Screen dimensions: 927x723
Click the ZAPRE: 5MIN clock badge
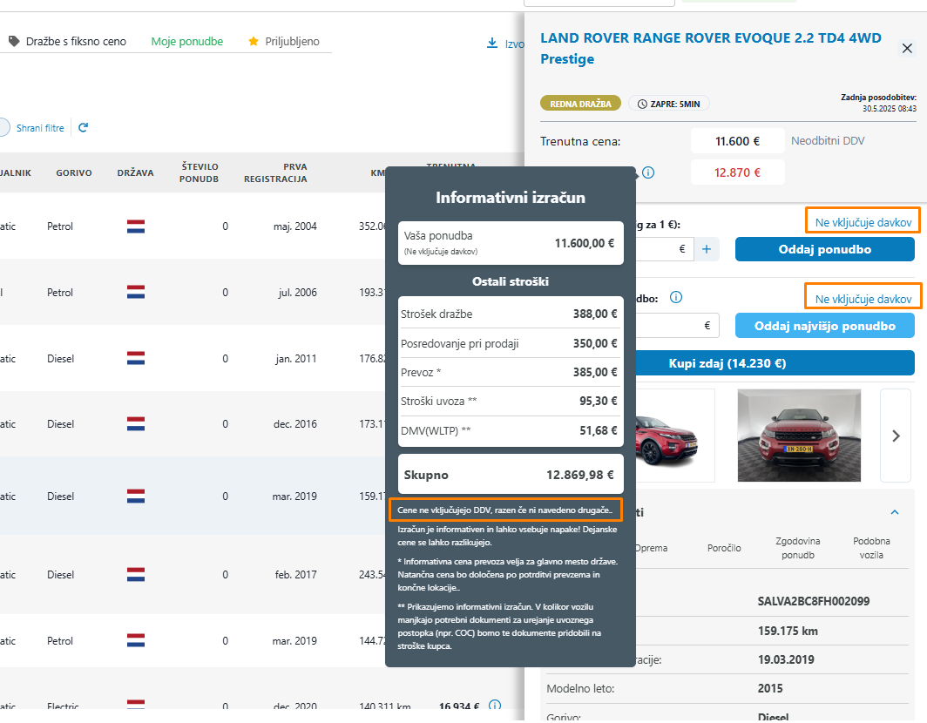click(668, 104)
